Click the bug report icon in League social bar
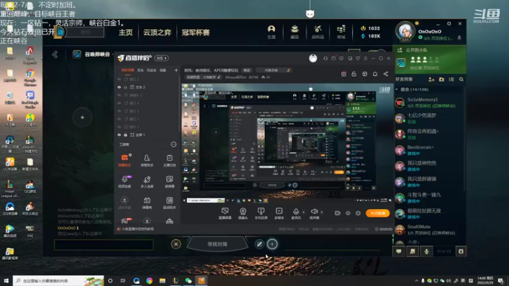Image resolution: width=509 pixels, height=286 pixels. coord(461,251)
